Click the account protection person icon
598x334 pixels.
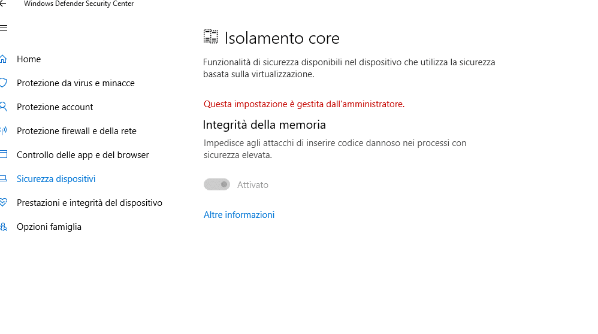coord(3,107)
